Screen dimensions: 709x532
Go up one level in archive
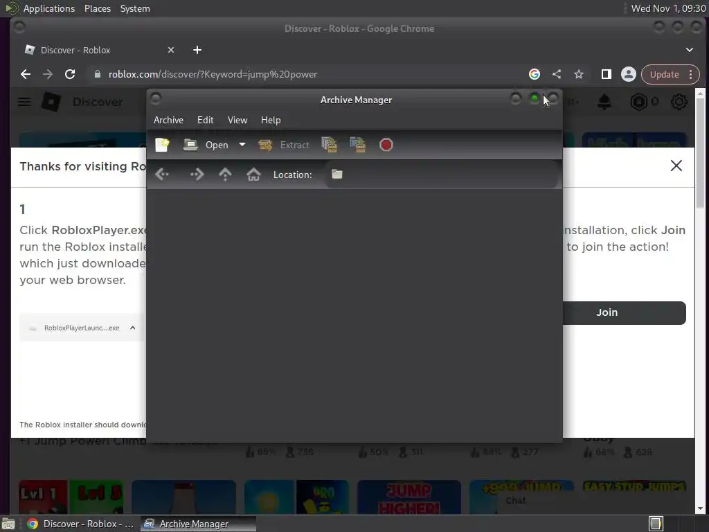[x=225, y=174]
